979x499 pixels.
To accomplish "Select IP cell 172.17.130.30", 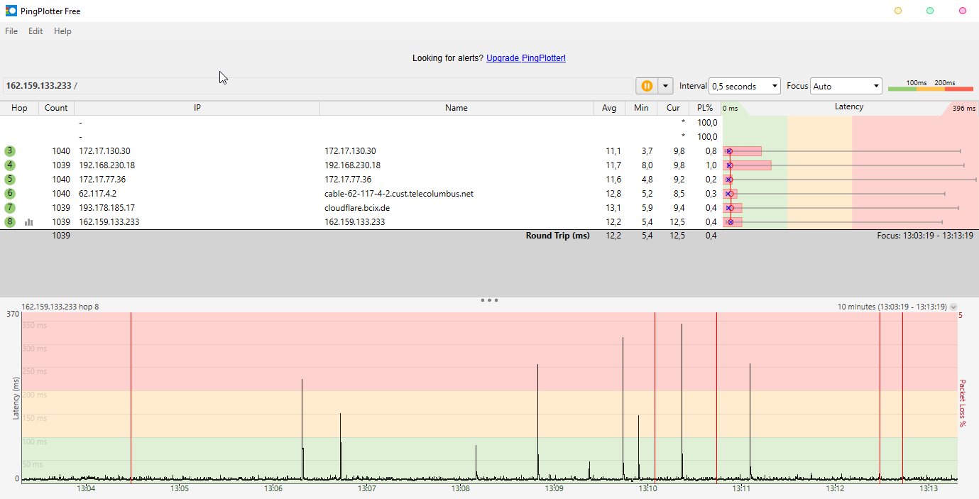I will [105, 151].
